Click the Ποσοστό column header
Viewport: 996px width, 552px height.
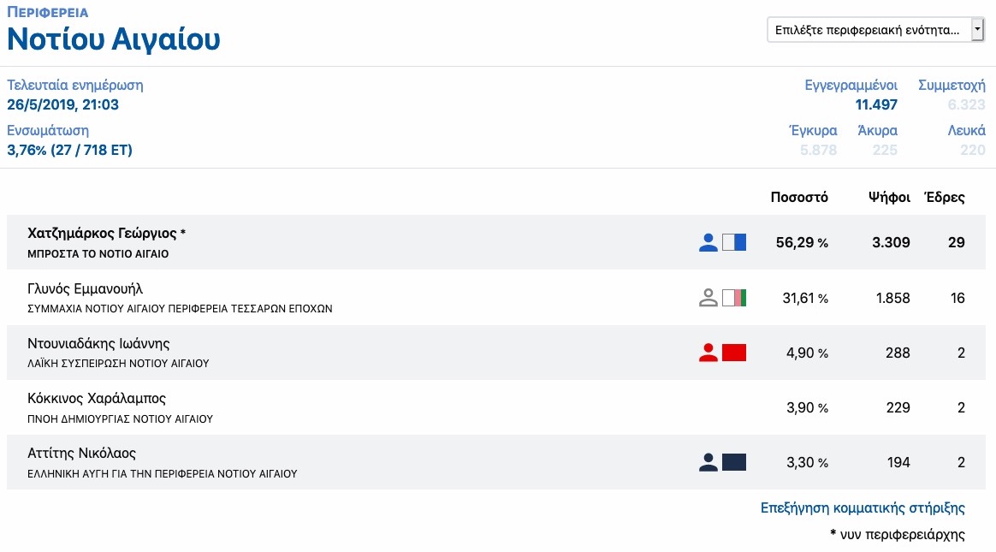click(798, 198)
